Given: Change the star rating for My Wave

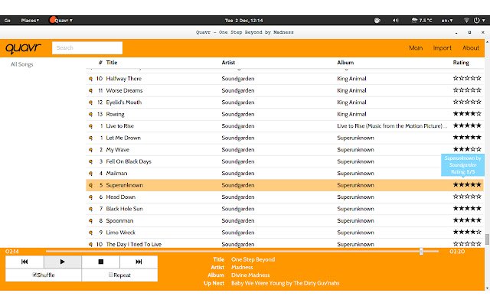Looking at the screenshot, I should (x=467, y=149).
